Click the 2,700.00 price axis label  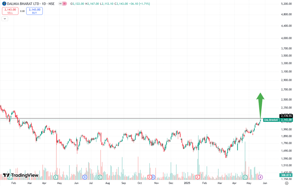[286, 89]
